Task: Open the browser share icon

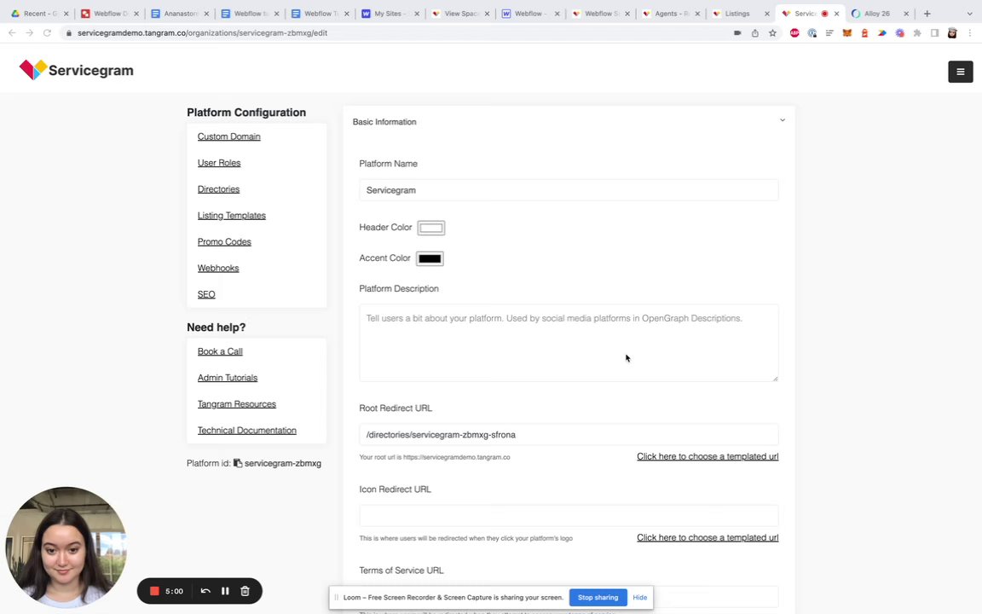Action: [755, 33]
